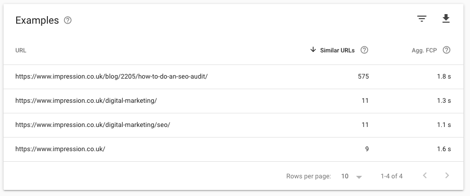The height and width of the screenshot is (196, 470).
Task: Open the rows per page dropdown
Action: click(351, 176)
